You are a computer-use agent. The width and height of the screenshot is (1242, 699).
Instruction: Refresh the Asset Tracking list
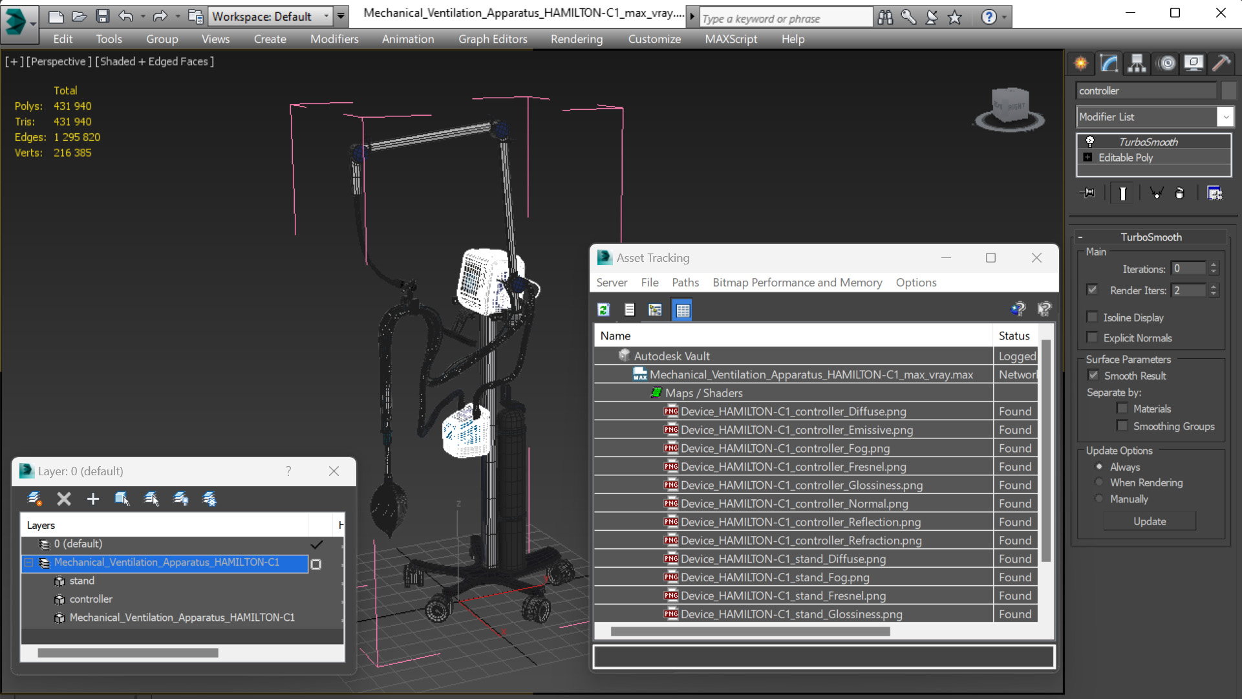603,310
